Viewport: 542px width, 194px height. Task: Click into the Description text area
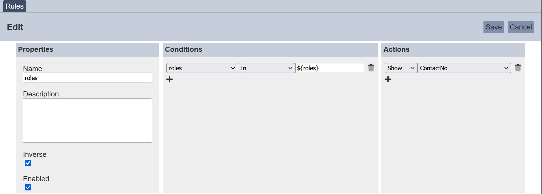point(87,121)
